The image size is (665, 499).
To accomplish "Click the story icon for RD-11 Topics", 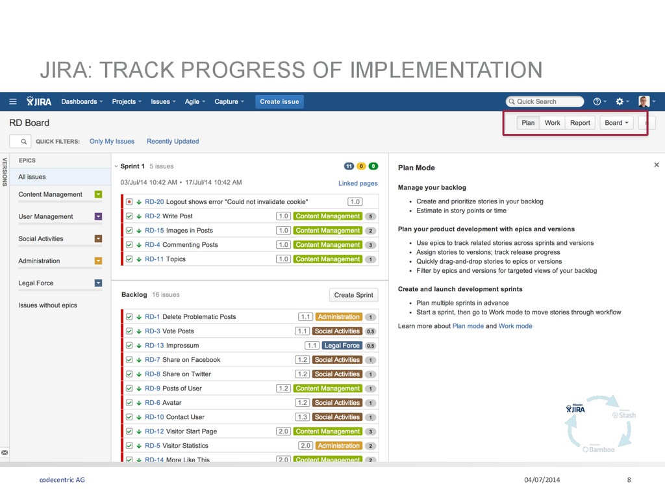I will pyautogui.click(x=129, y=259).
